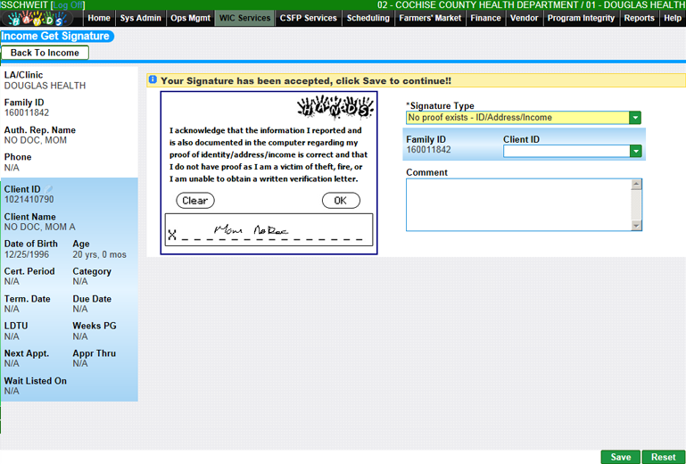Click the Comment box scroll up arrow

(636, 186)
